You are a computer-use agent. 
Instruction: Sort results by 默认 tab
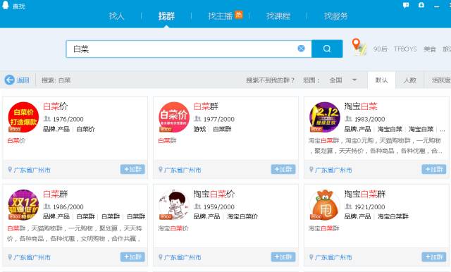382,80
